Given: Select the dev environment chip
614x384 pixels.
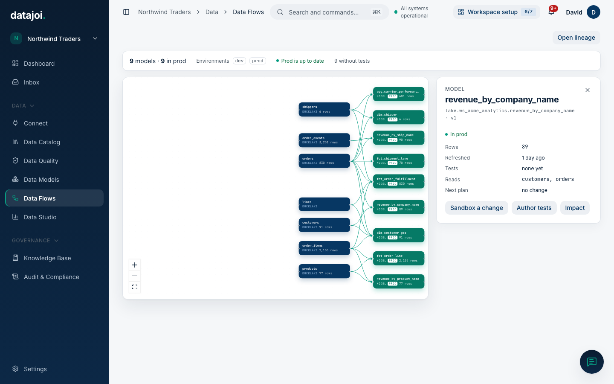Looking at the screenshot, I should click(239, 61).
